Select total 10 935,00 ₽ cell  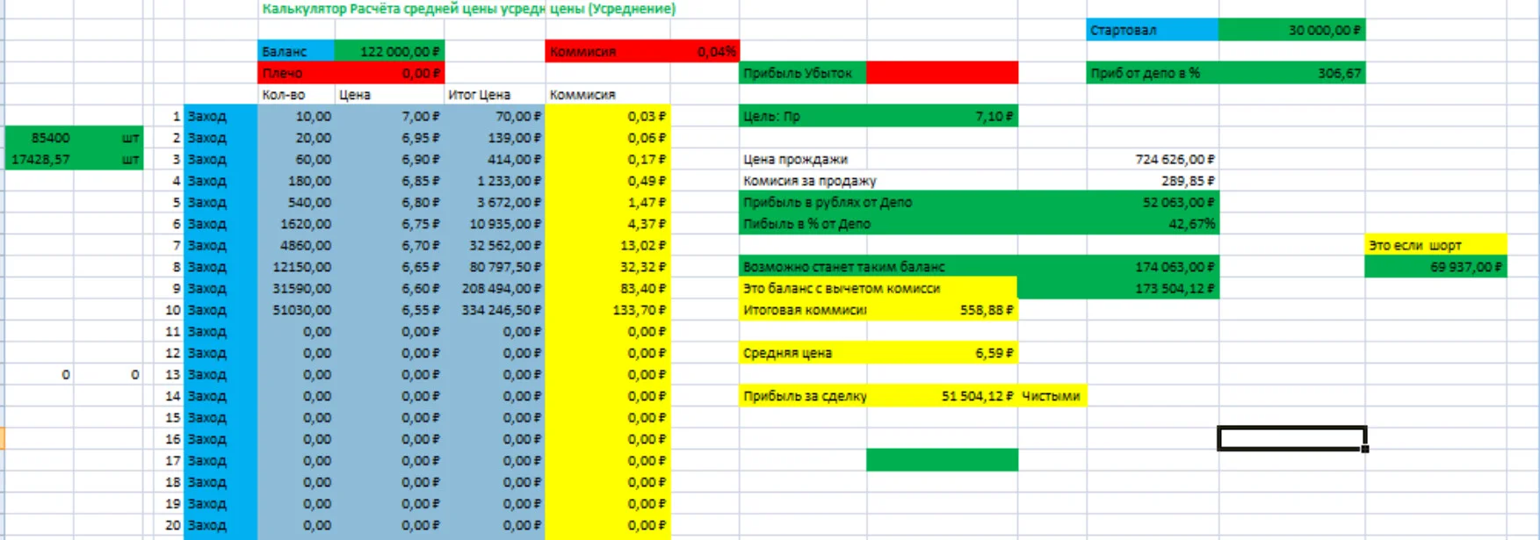494,224
